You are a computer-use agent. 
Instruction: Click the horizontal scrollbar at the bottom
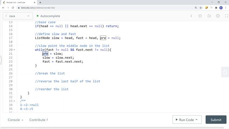[112, 128]
